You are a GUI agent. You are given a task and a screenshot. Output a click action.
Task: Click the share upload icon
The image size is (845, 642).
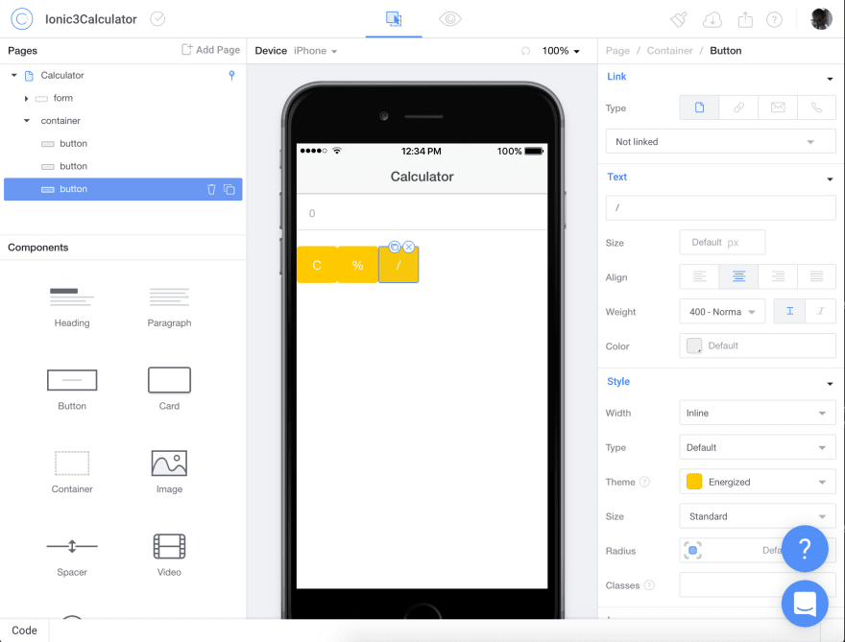coord(745,20)
